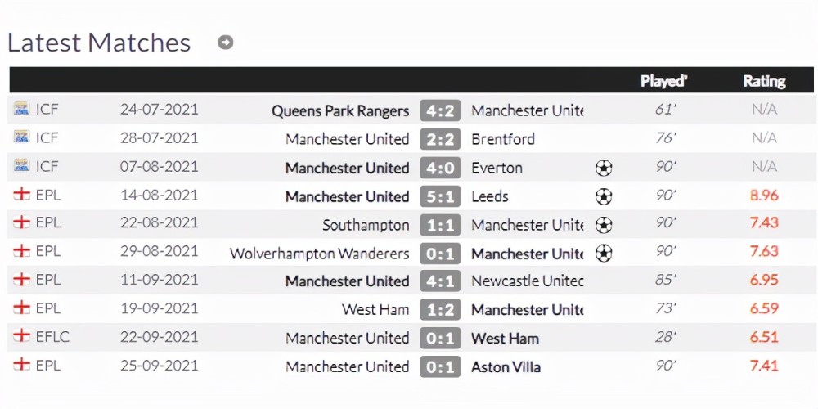Click the ICF competition icon for 07-08-2021
Screen dimensions: 818x409
pos(21,166)
